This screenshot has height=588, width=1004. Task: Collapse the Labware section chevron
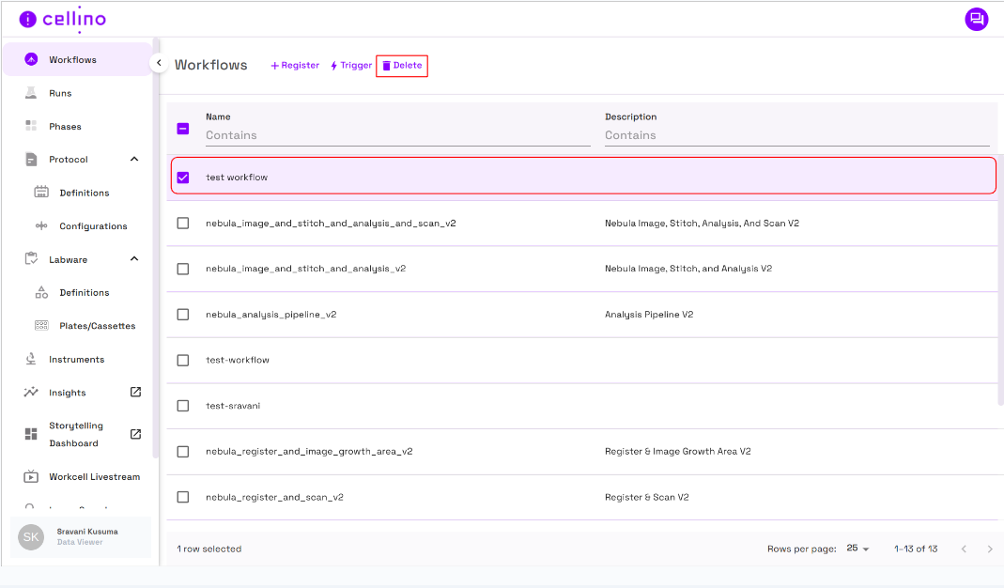[x=134, y=259]
